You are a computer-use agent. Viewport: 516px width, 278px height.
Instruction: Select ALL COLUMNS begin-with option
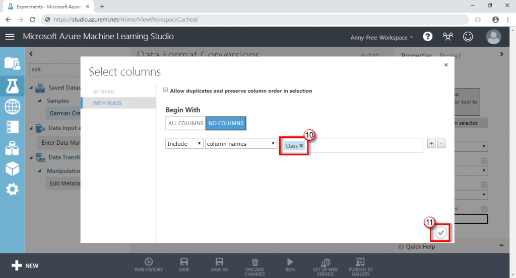click(x=185, y=123)
